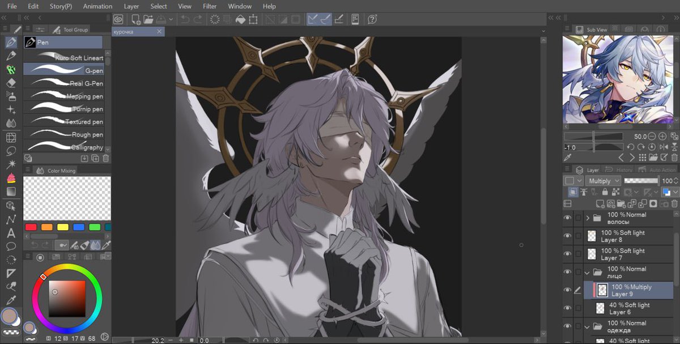This screenshot has width=680, height=344.
Task: Delete the selected layer
Action: point(674,203)
